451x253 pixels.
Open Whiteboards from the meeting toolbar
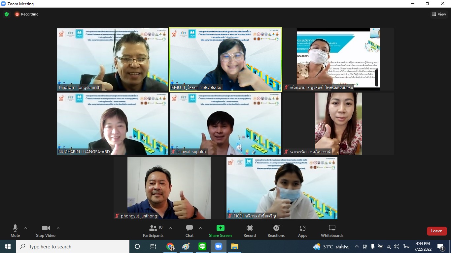332,231
